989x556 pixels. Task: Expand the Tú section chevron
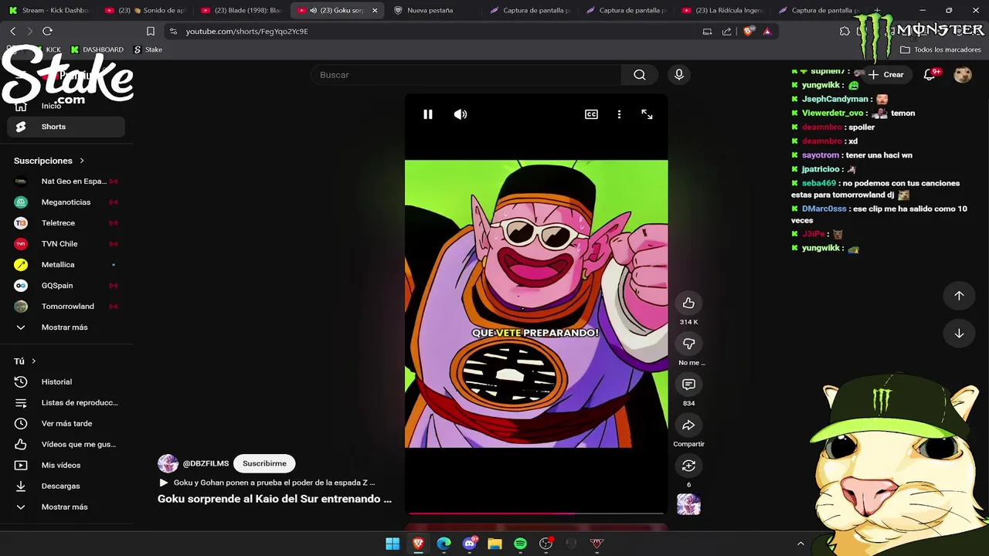[33, 361]
